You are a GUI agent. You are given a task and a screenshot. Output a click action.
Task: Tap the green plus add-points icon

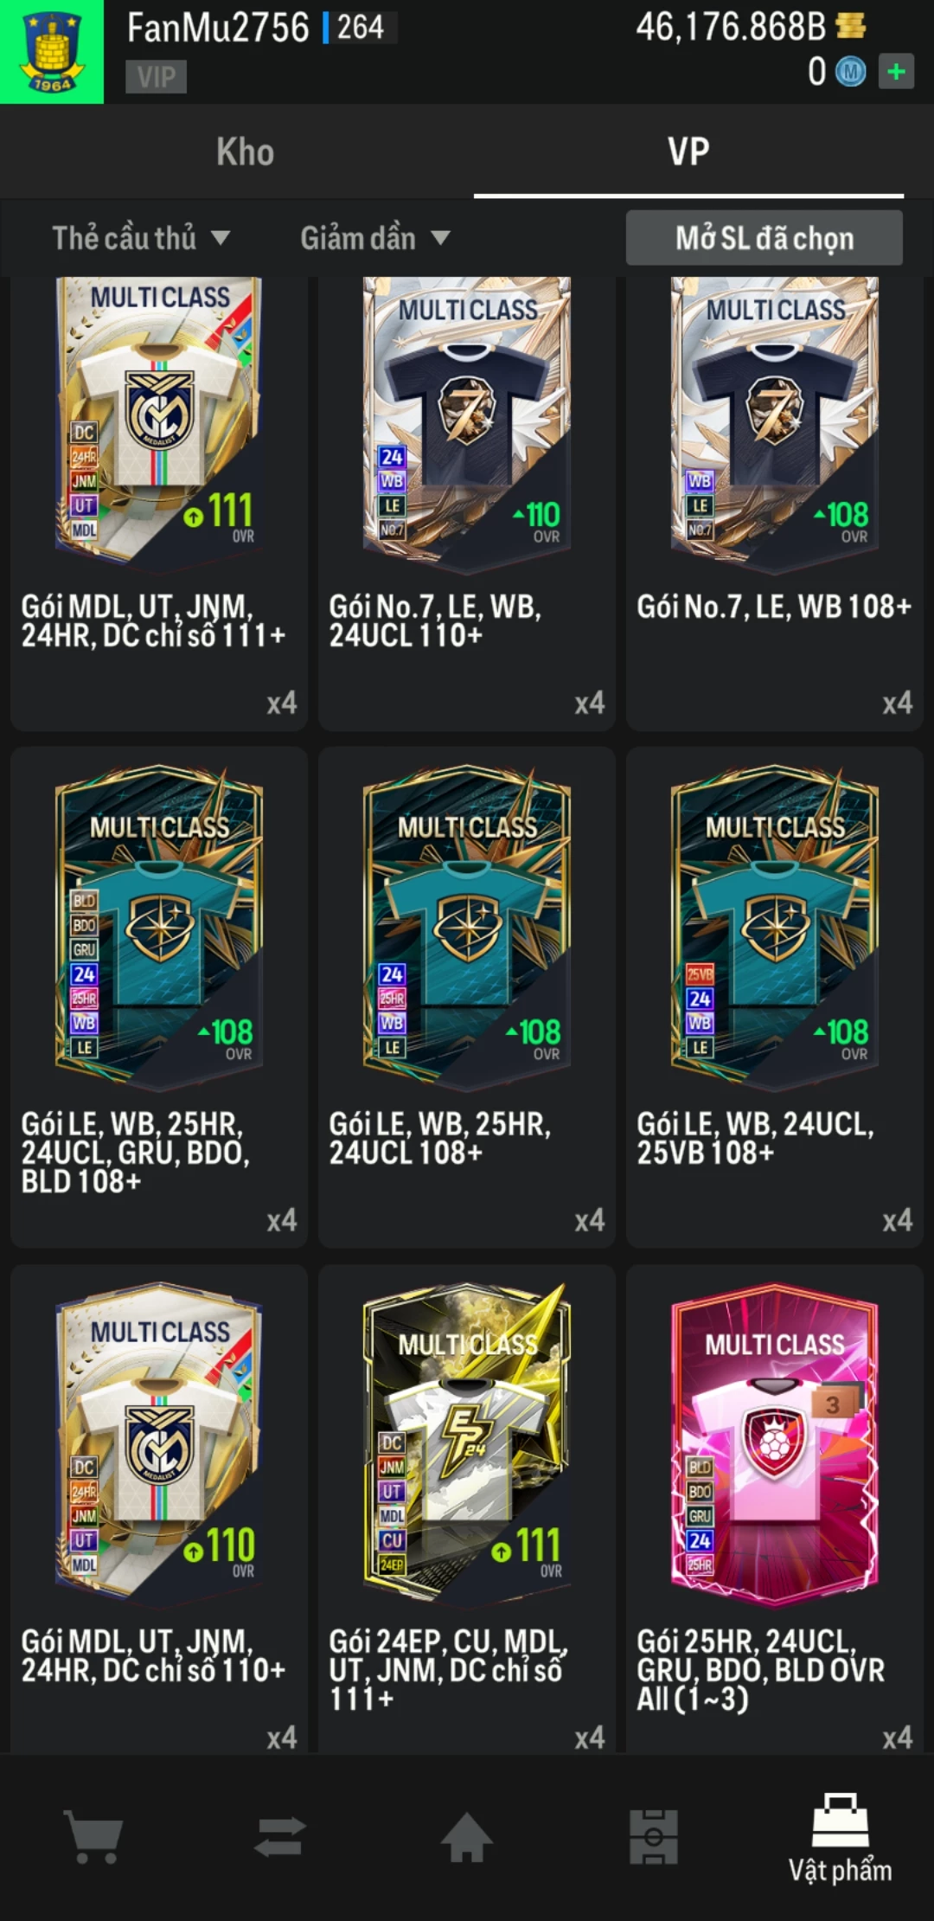pyautogui.click(x=896, y=72)
